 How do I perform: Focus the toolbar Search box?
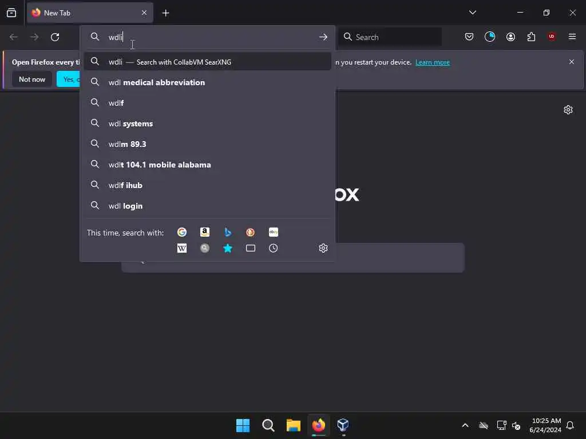390,37
